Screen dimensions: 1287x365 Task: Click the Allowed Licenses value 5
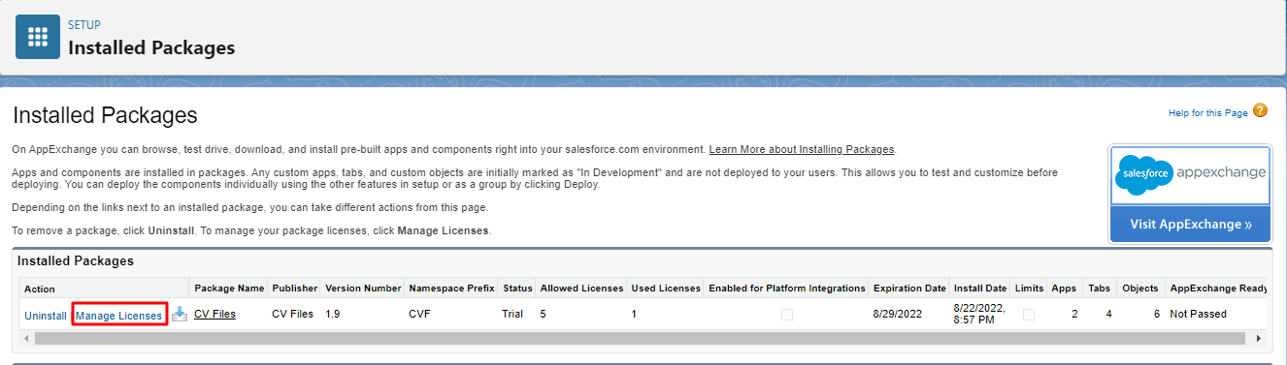[x=544, y=314]
